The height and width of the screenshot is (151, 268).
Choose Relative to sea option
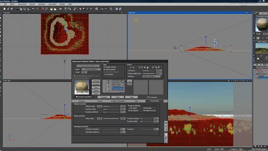(x=144, y=111)
